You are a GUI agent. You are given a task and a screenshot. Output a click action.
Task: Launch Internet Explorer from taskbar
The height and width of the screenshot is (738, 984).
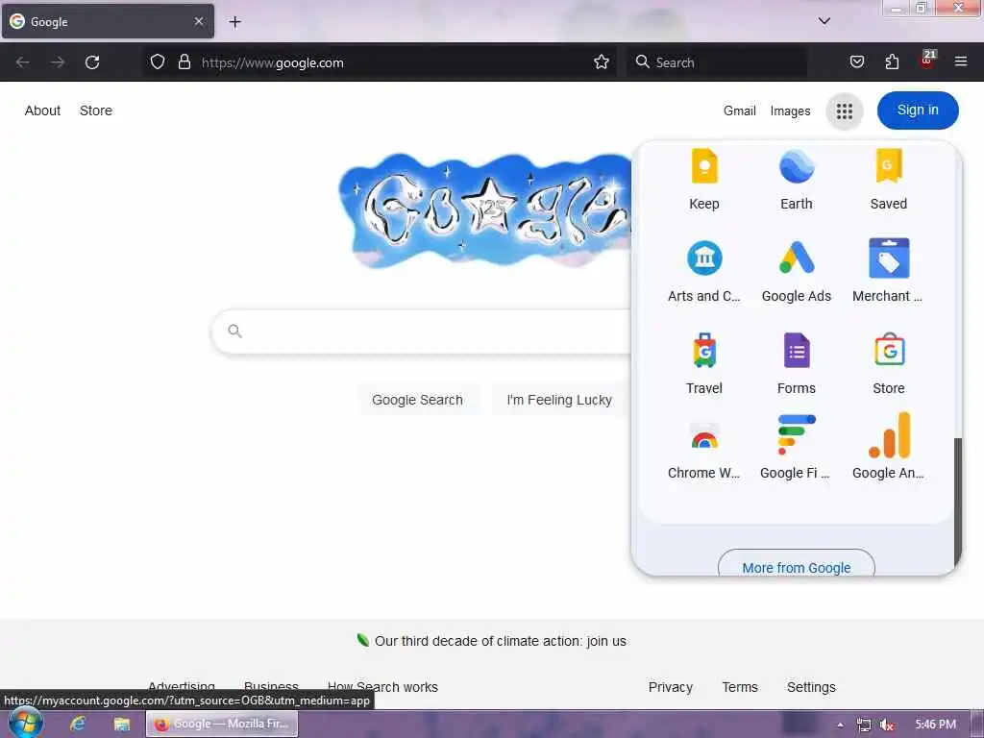tap(77, 725)
